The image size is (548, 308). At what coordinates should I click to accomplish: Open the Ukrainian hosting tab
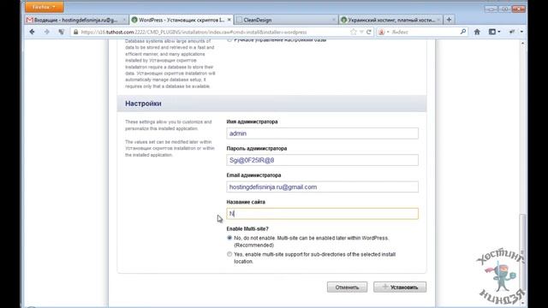coord(390,20)
